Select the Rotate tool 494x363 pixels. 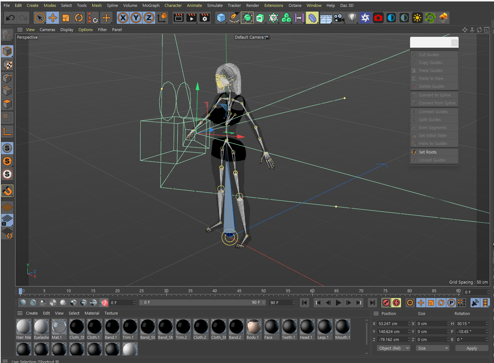pyautogui.click(x=79, y=17)
